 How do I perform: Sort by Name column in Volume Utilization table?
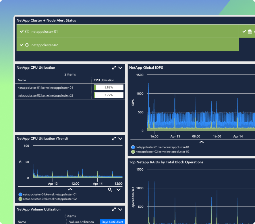click(22, 222)
